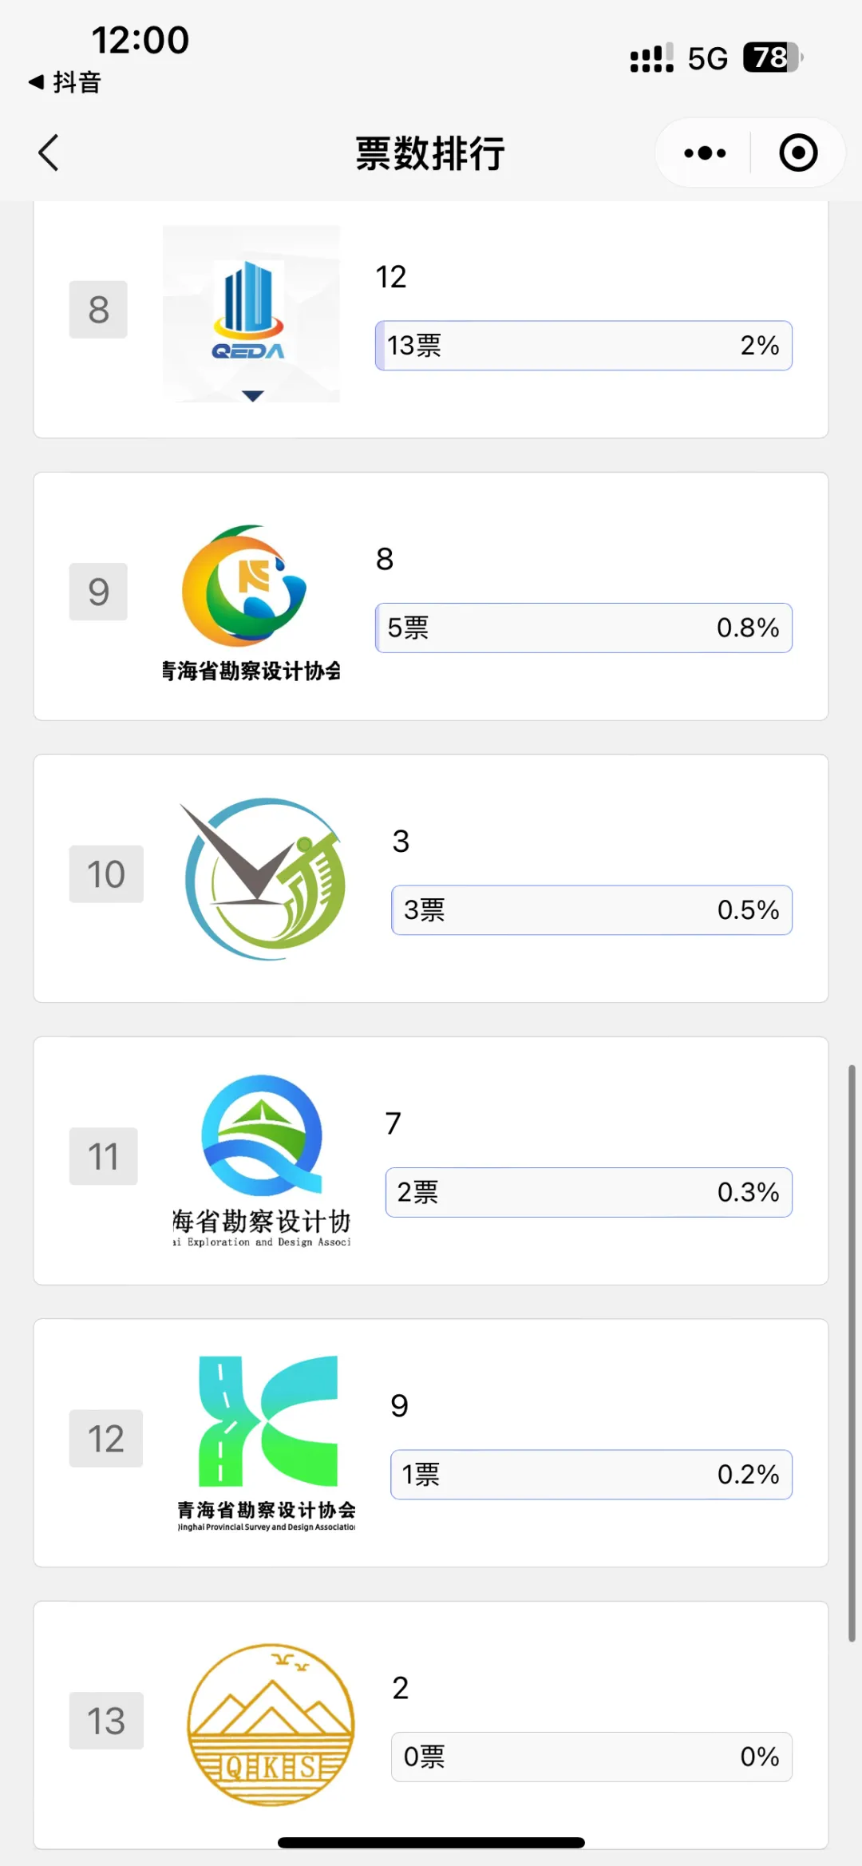Click the 5票 0.8% vote bar
This screenshot has height=1866, width=862.
(583, 628)
